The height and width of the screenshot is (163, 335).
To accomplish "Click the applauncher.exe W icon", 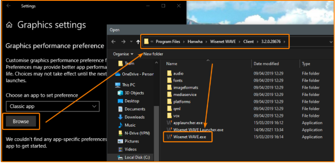I will 170,123.
